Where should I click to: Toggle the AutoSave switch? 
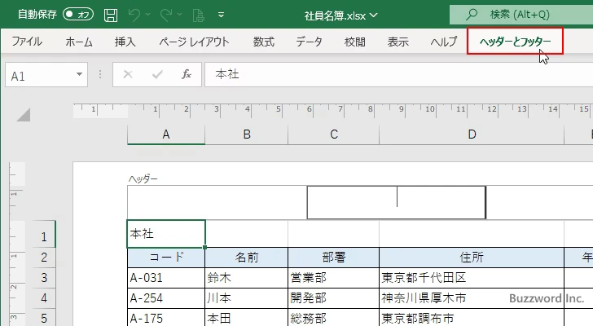click(78, 15)
